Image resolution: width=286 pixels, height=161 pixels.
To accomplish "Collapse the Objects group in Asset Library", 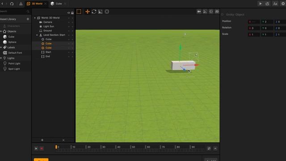I will pyautogui.click(x=1, y=31).
